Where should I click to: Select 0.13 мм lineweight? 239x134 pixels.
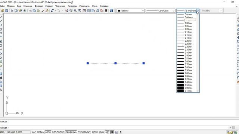coord(187,32)
